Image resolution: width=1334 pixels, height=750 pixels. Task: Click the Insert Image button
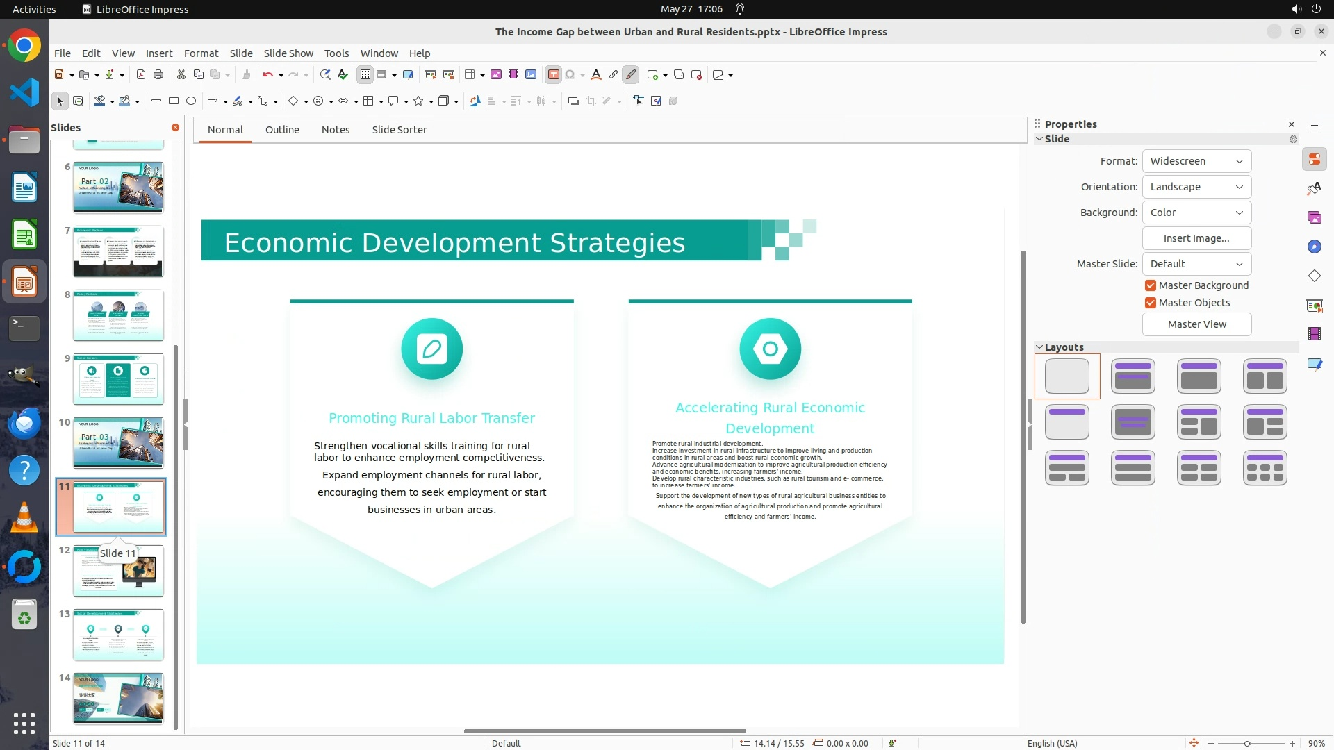pyautogui.click(x=1196, y=238)
